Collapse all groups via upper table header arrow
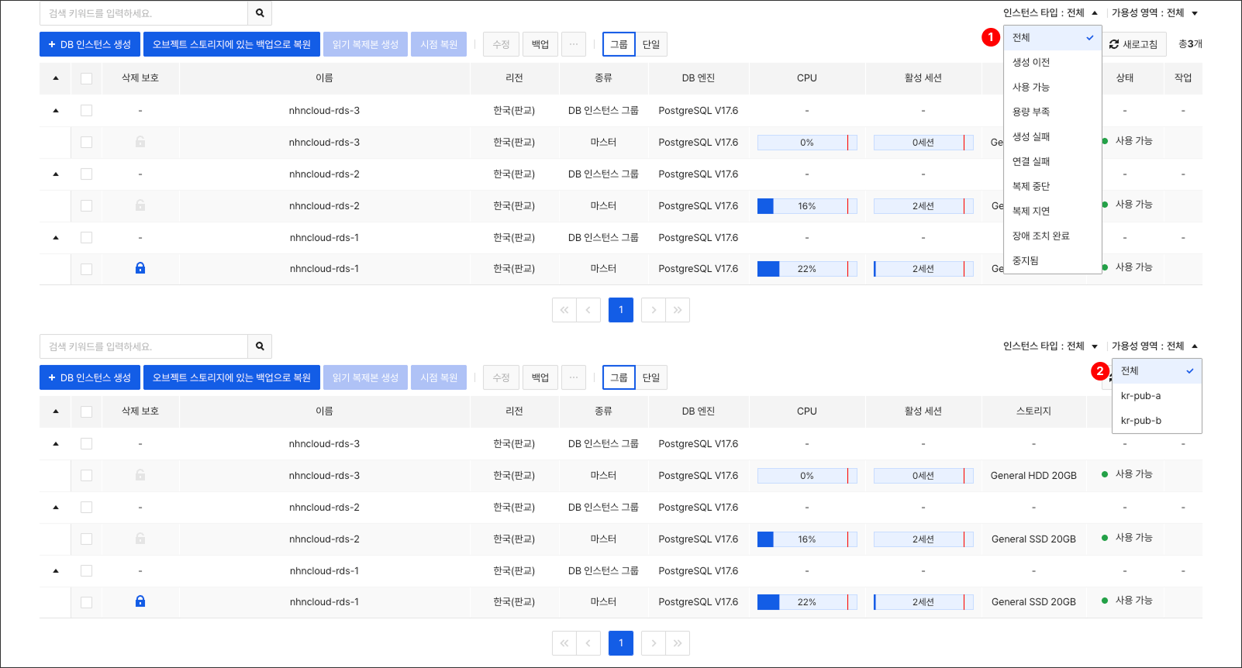The image size is (1242, 668). (56, 78)
